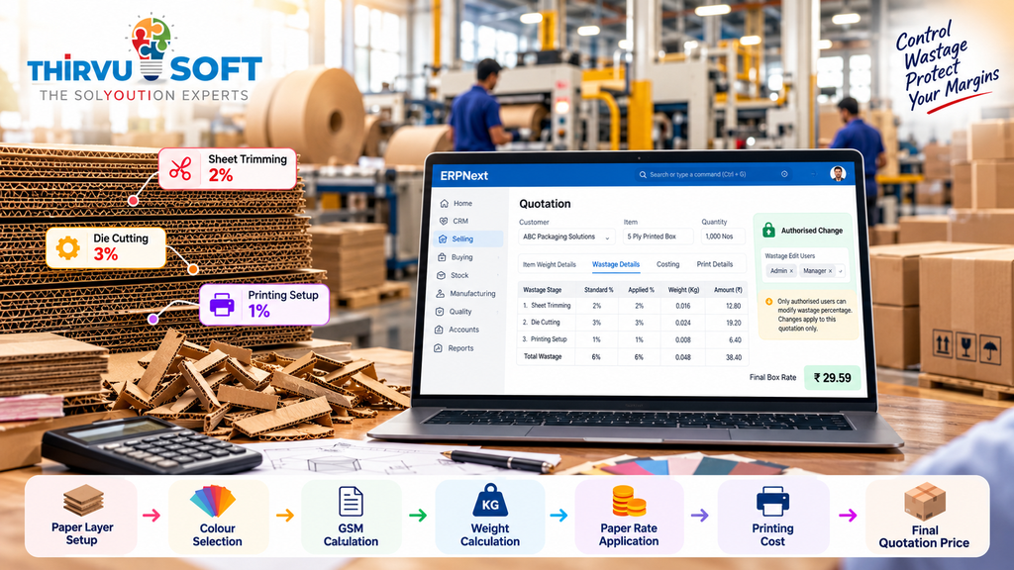Focus the Search or type a command box
1014x570 pixels.
[711, 174]
